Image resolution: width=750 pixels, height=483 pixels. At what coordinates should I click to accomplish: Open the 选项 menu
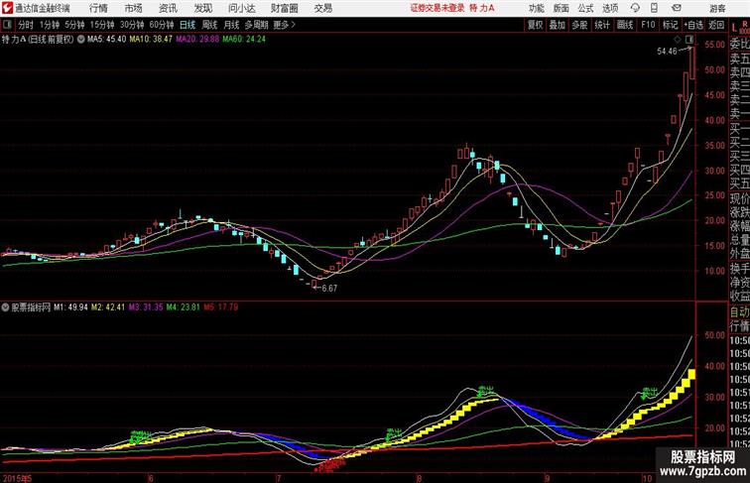pos(610,8)
